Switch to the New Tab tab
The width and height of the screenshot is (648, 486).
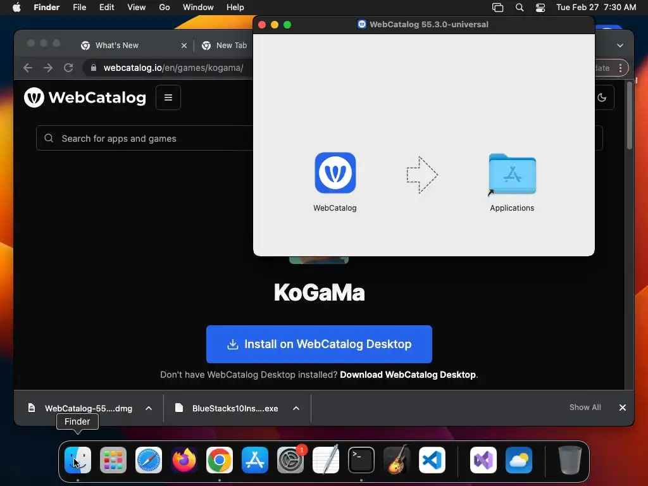click(x=225, y=46)
